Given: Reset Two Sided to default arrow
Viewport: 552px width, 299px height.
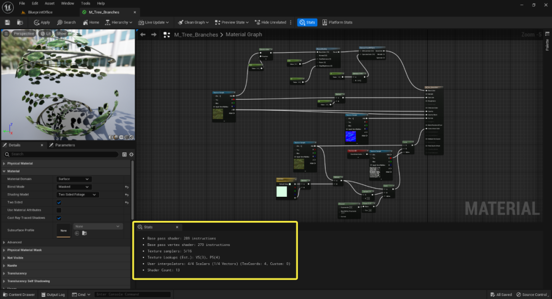Looking at the screenshot, I should coord(127,202).
